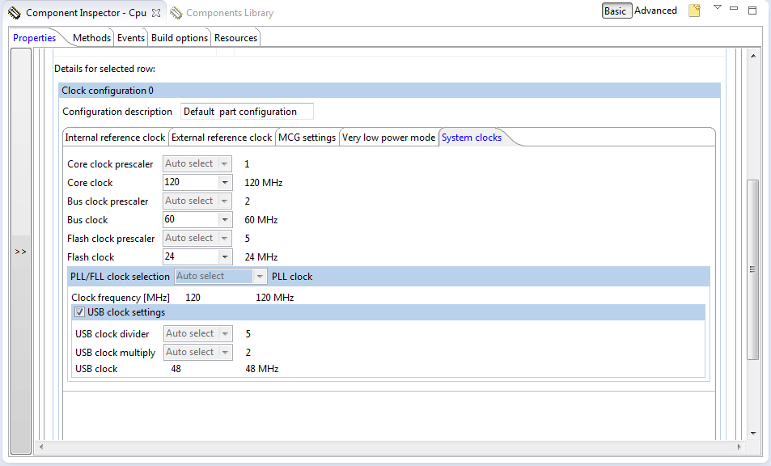Image resolution: width=771 pixels, height=466 pixels.
Task: Edit the Configuration description field
Action: point(247,112)
